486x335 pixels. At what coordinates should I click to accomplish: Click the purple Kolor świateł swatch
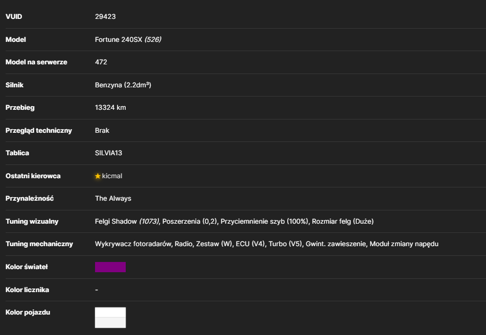tap(110, 267)
